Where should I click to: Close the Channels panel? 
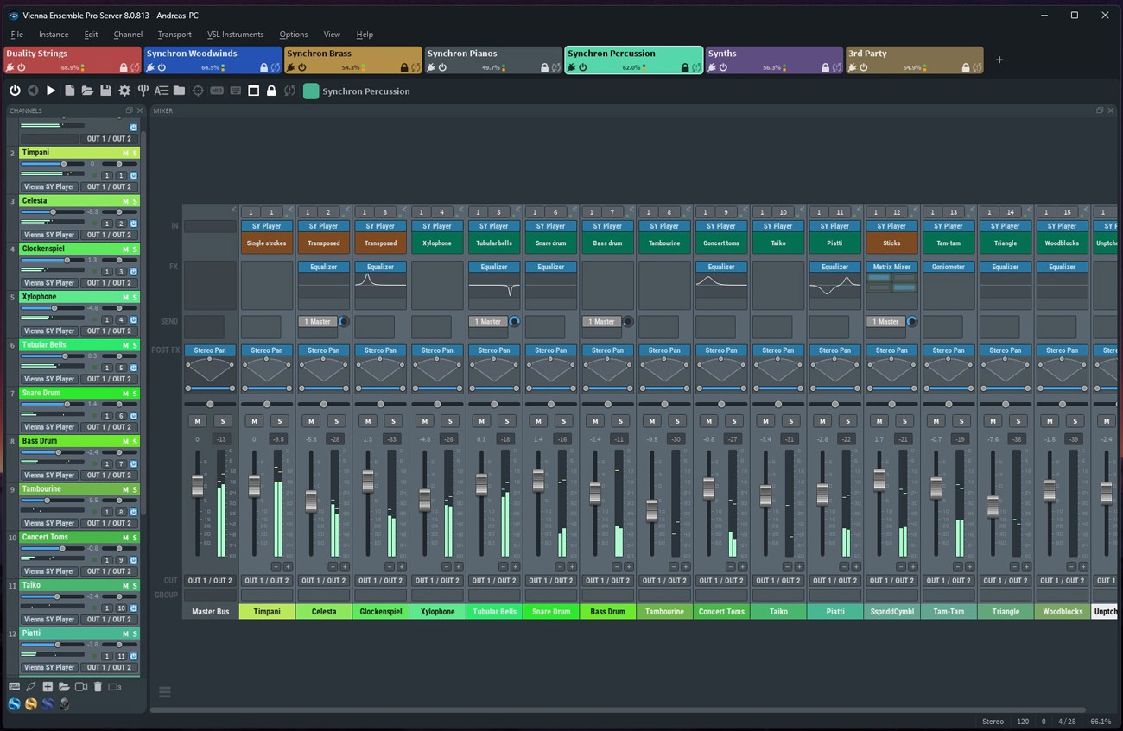pos(140,110)
